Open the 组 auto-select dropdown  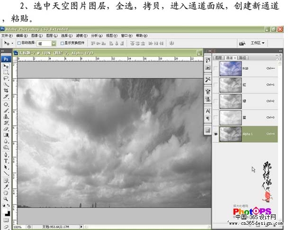tap(54, 43)
